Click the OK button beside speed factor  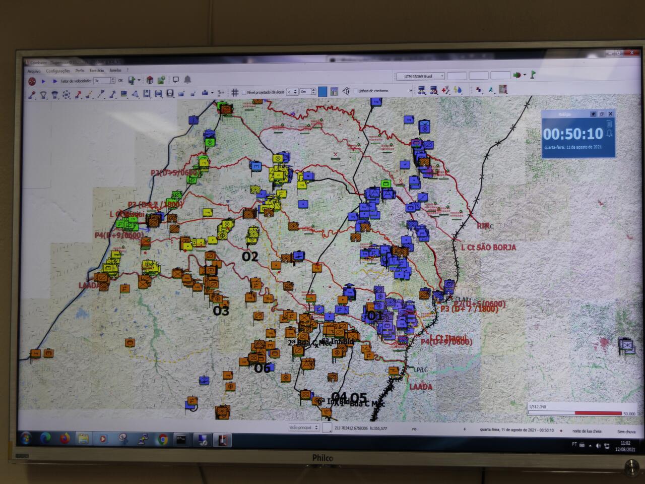coord(120,81)
